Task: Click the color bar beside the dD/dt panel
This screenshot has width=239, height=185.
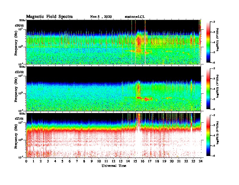Action: [208, 89]
